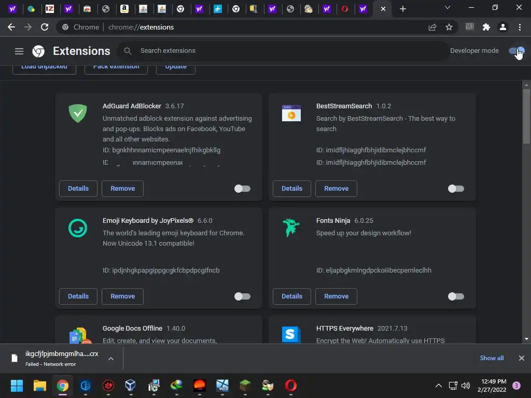Bookmark this page with the star icon
Image resolution: width=531 pixels, height=398 pixels.
click(449, 27)
